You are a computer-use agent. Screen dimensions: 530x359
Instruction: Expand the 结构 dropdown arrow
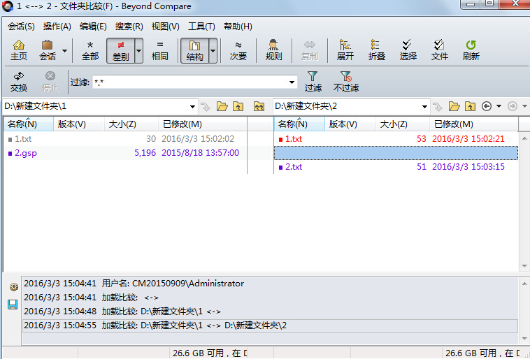(213, 51)
